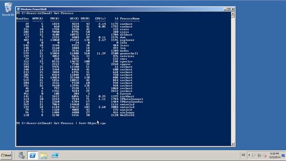Click the scrollbar up arrow in PowerShell window
286x161 pixels.
(233, 13)
